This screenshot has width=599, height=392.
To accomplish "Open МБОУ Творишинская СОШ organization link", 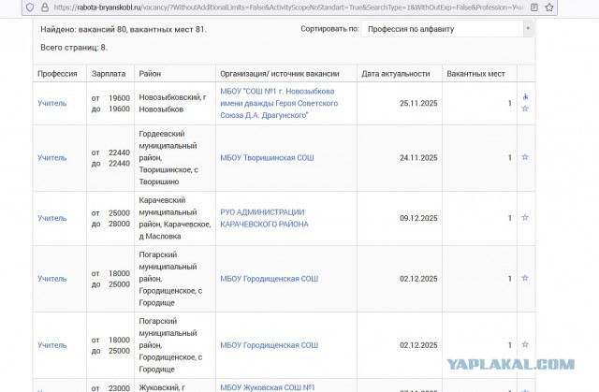I will point(267,157).
